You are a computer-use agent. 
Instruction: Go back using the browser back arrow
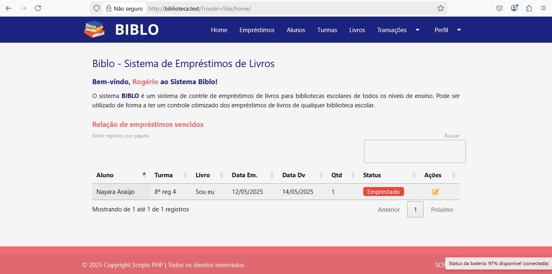(9, 8)
